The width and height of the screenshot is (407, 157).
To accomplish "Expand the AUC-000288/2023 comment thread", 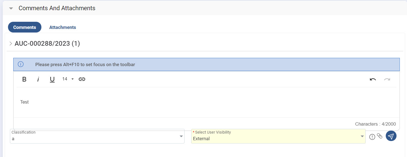I will click(x=11, y=44).
